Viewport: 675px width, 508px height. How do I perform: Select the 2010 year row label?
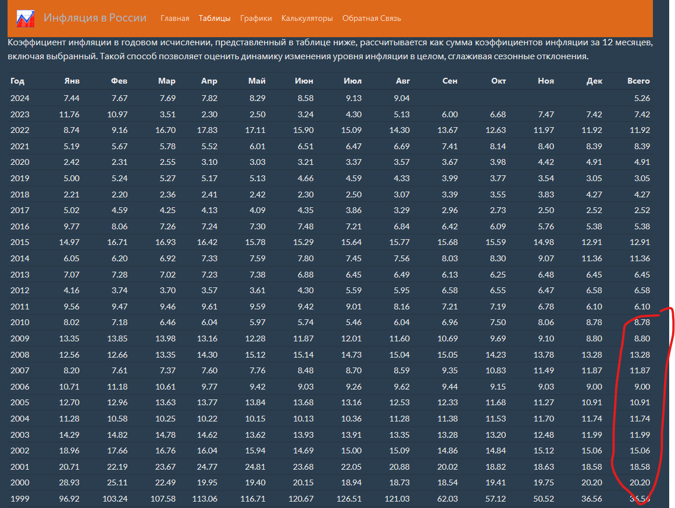tap(20, 322)
